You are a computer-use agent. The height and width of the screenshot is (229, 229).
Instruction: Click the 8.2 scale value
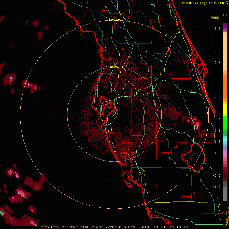coord(218,51)
